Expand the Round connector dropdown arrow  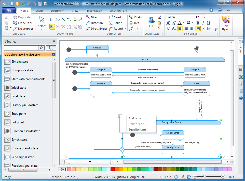[125, 29]
